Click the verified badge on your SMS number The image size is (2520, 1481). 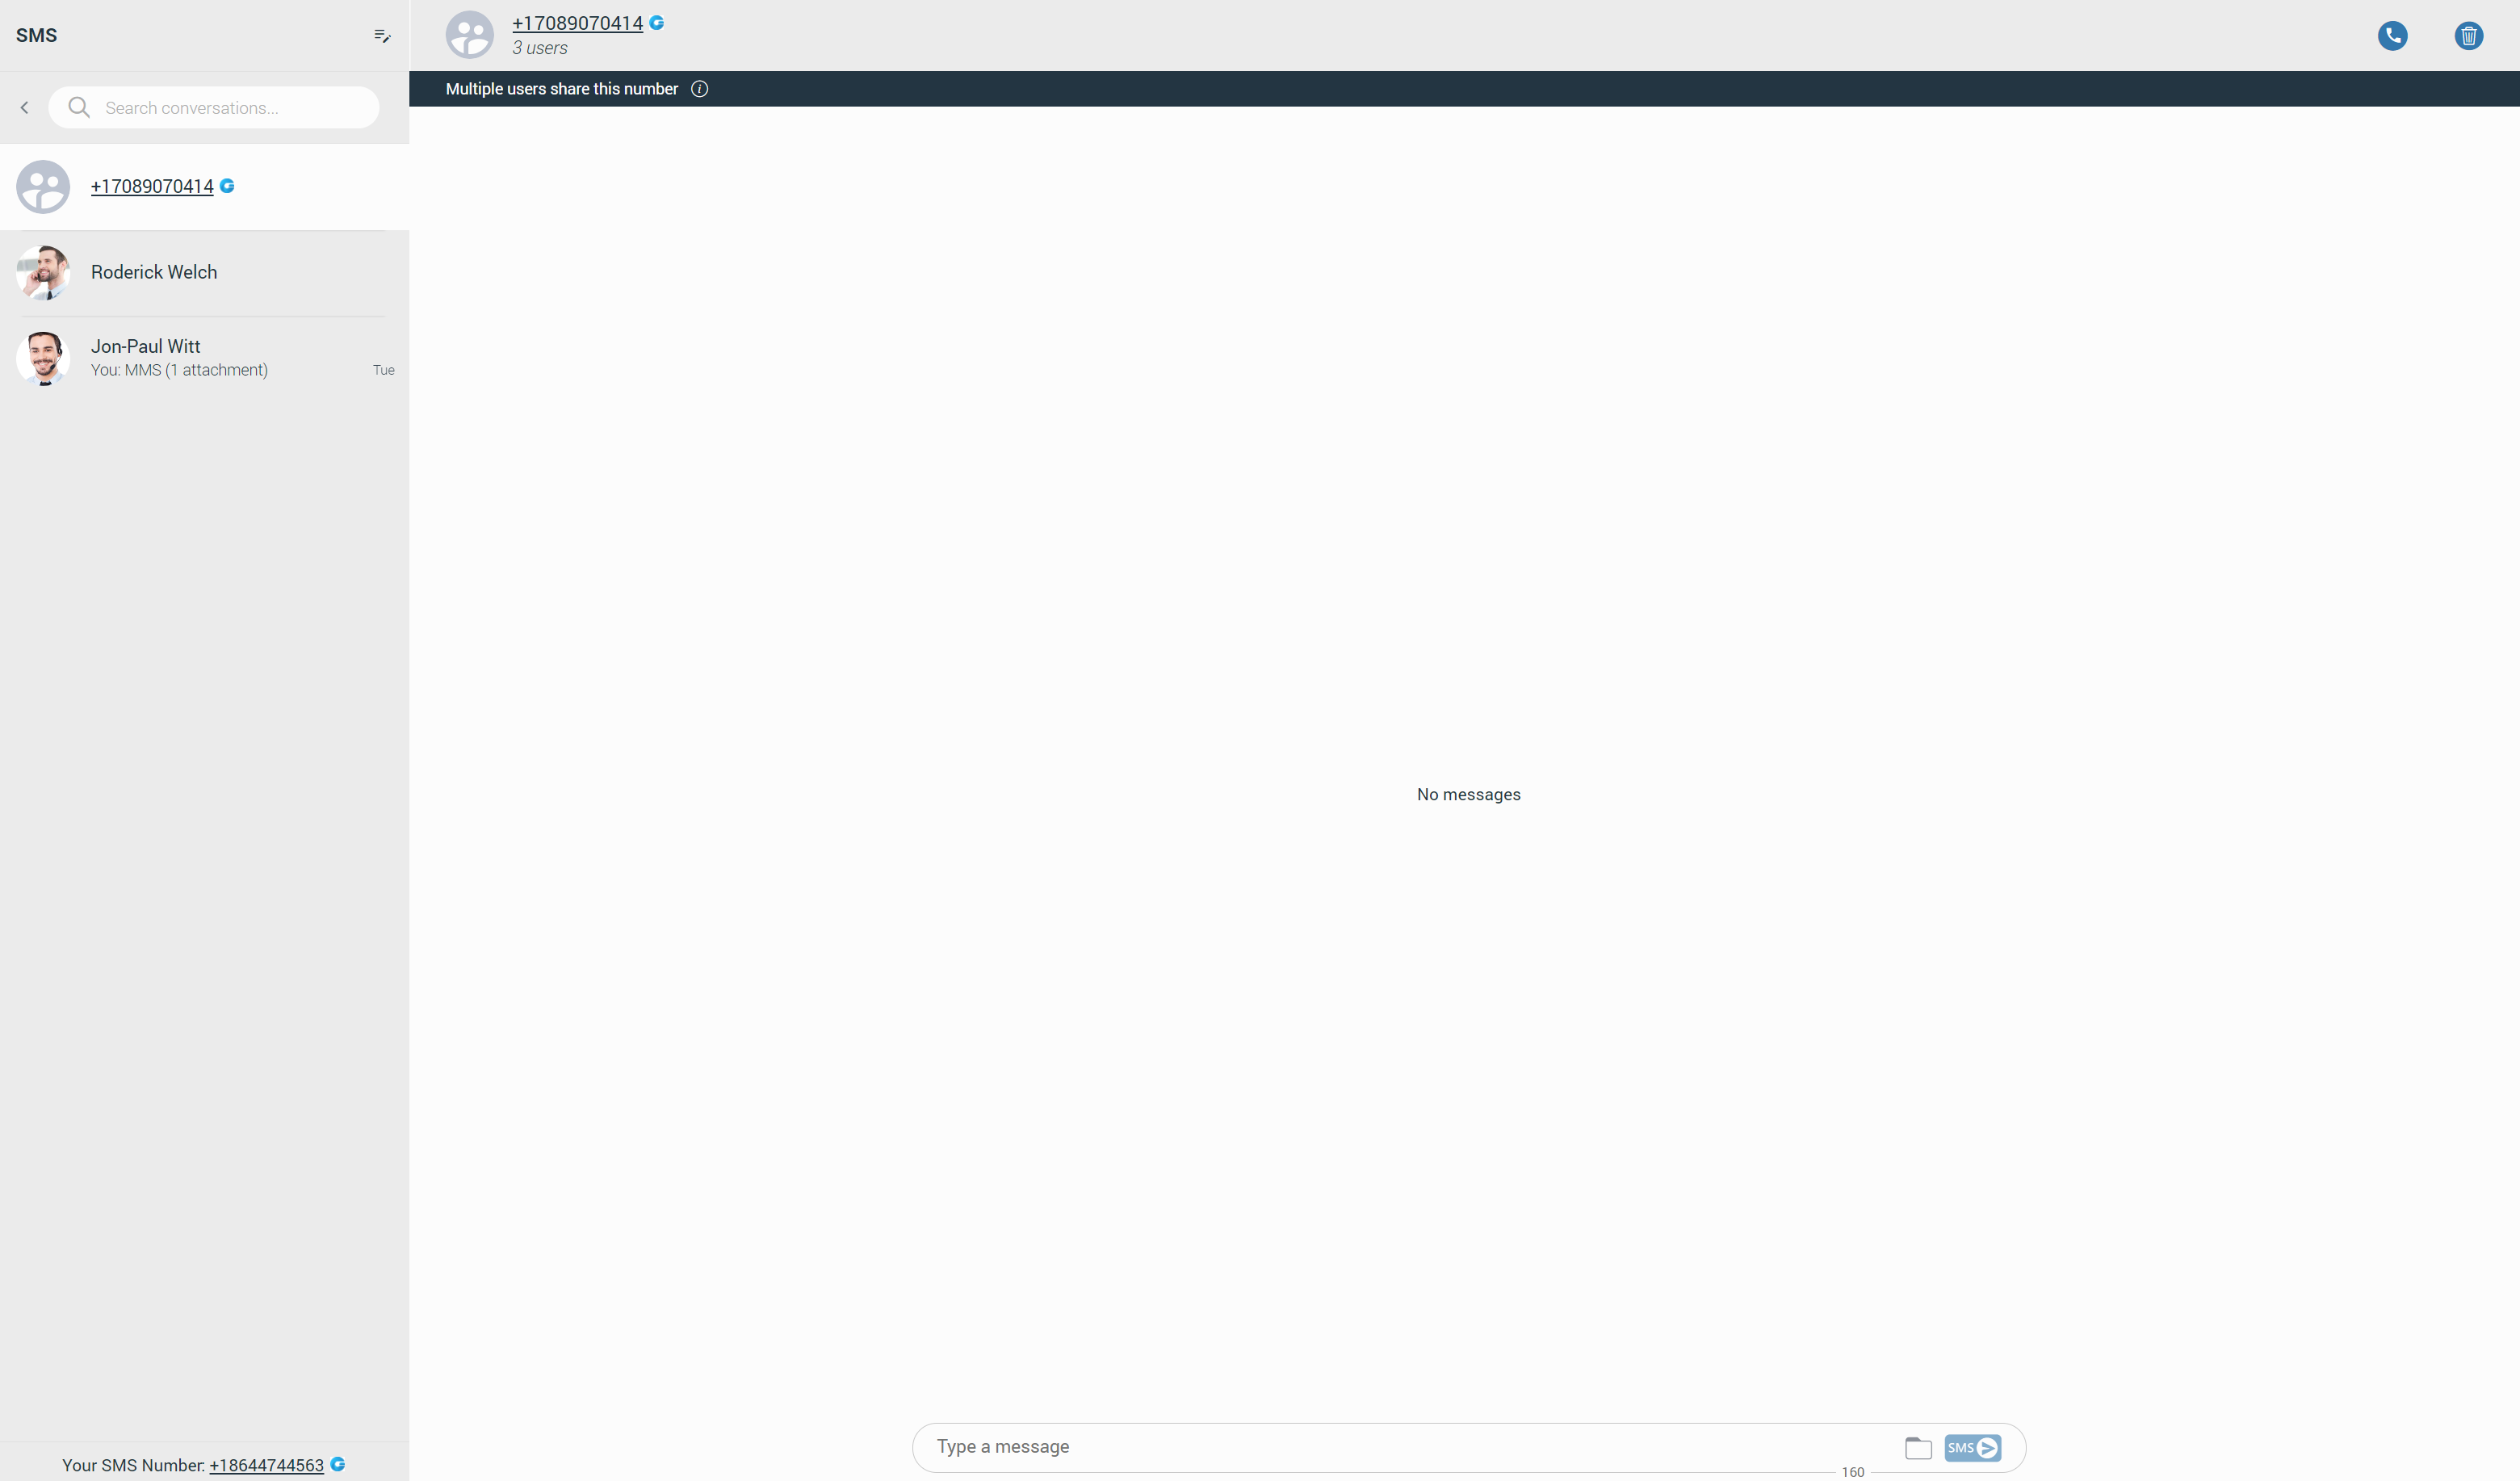click(337, 1465)
